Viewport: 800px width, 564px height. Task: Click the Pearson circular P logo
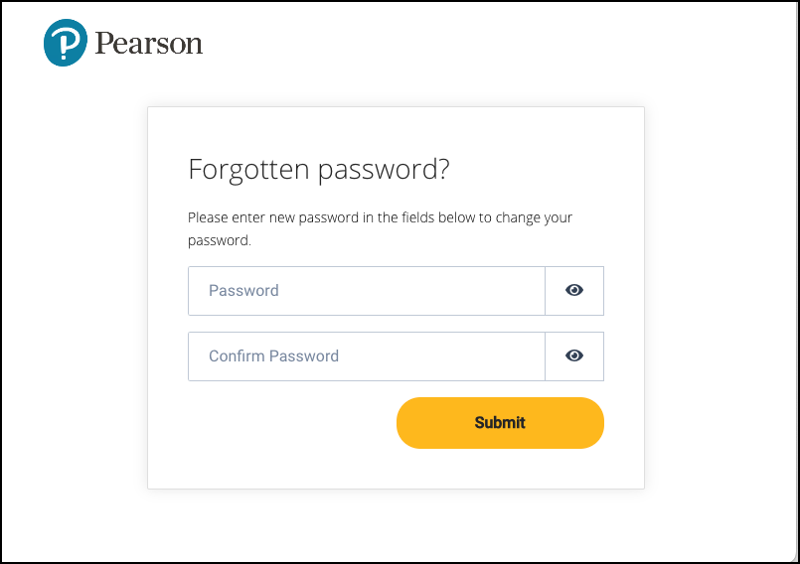point(66,44)
